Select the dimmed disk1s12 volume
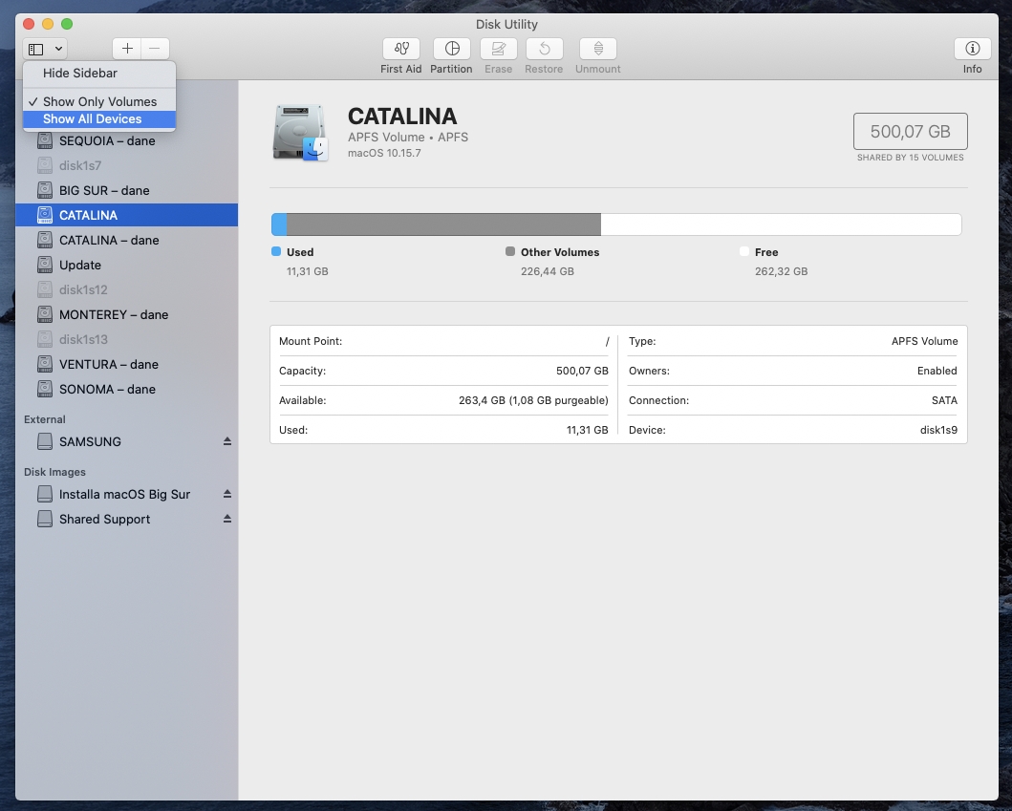This screenshot has width=1012, height=811. tap(126, 289)
